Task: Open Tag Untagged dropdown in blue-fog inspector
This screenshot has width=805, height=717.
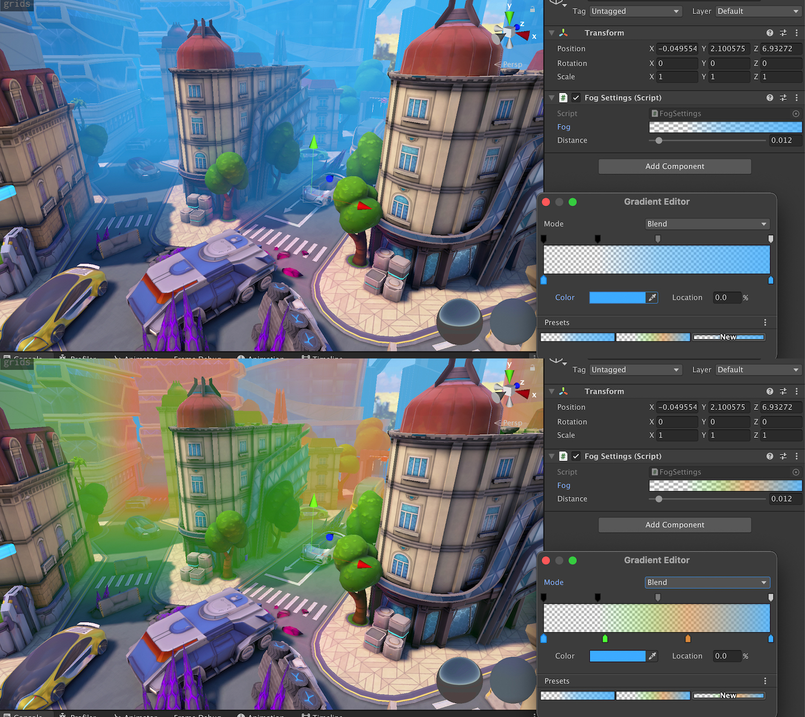Action: (635, 11)
